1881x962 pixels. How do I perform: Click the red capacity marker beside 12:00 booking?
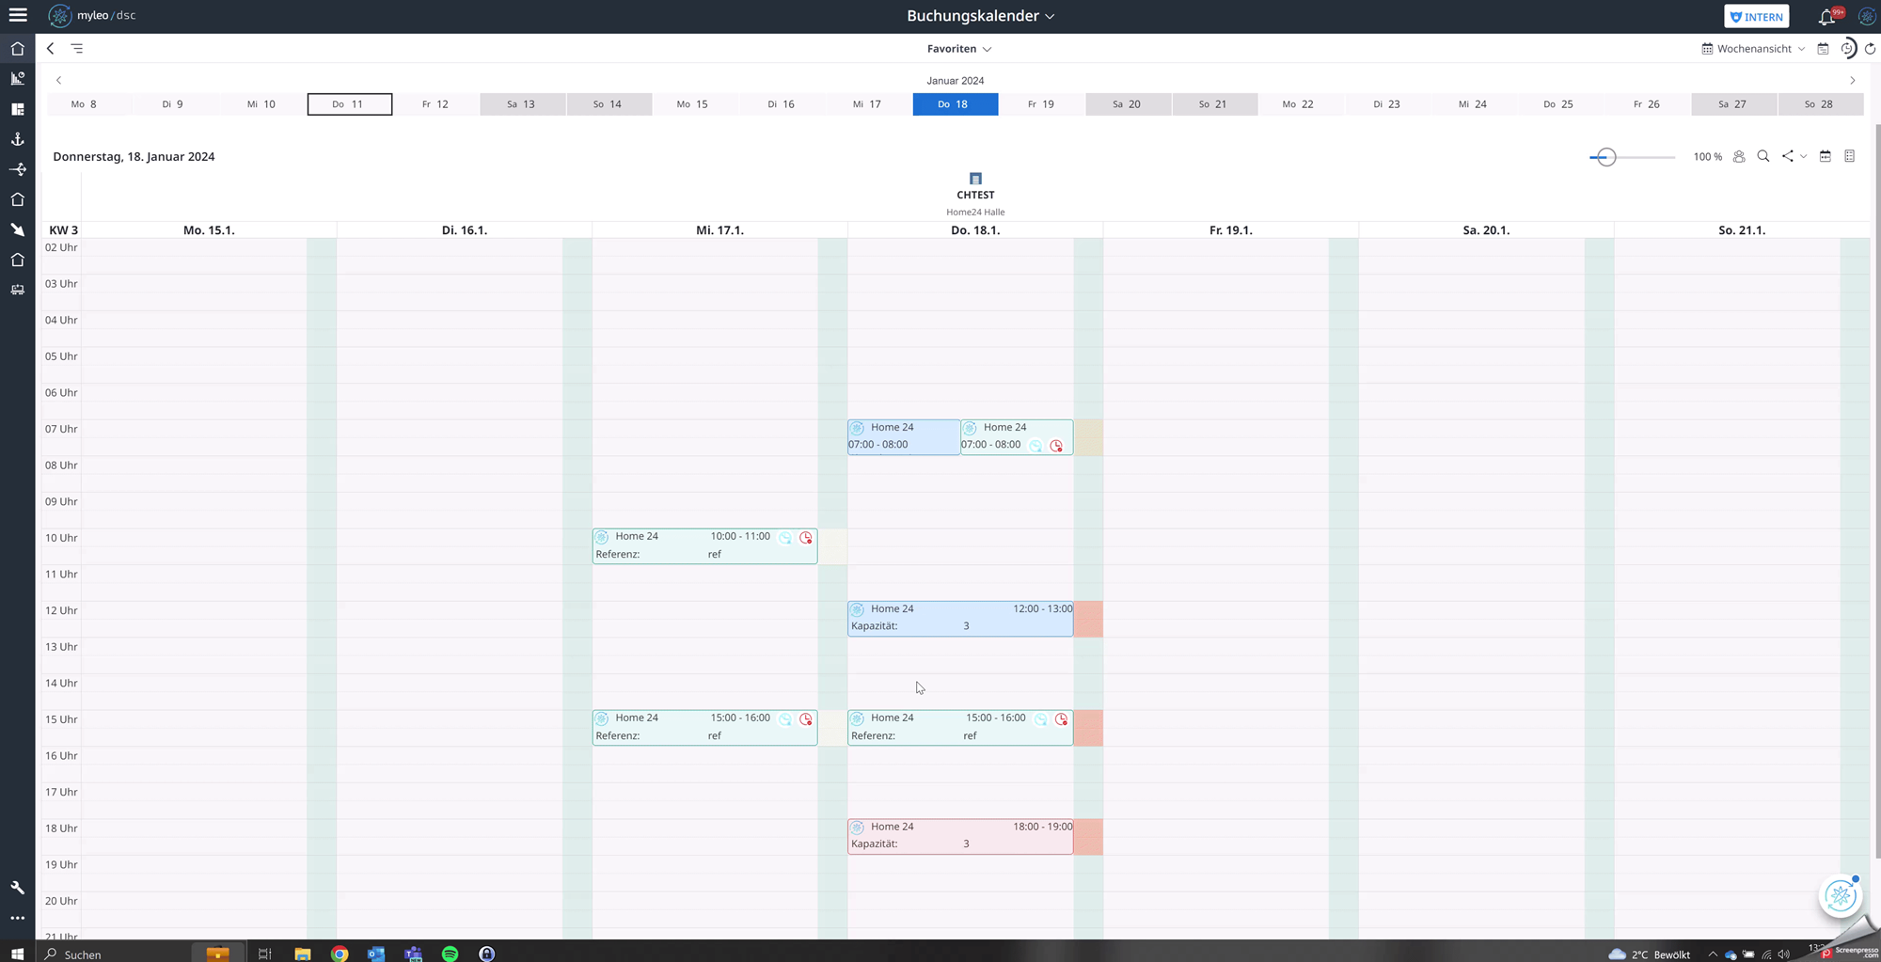[1088, 619]
